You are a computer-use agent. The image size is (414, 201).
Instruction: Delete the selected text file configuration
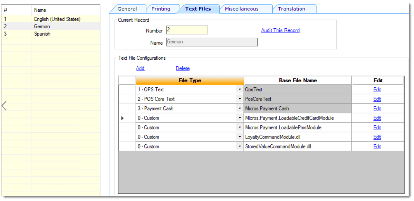click(x=183, y=68)
